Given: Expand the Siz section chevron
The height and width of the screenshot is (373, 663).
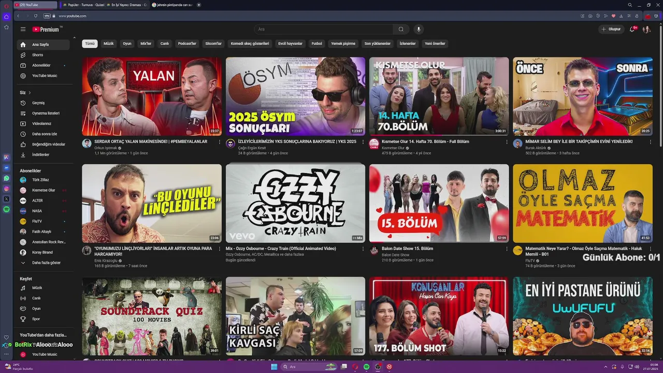Looking at the screenshot, I should point(30,93).
